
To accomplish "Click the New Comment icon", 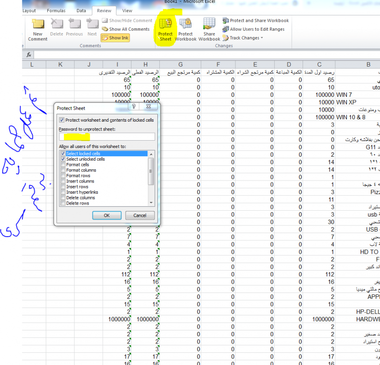I will coord(38,30).
